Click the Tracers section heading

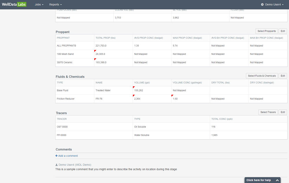[x=61, y=113]
